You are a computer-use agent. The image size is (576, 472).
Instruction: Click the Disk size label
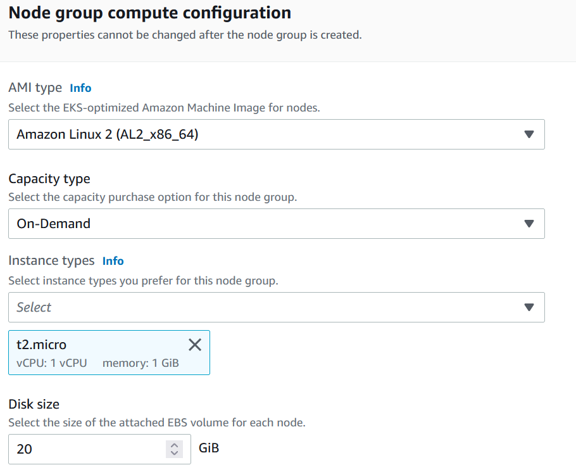[34, 404]
